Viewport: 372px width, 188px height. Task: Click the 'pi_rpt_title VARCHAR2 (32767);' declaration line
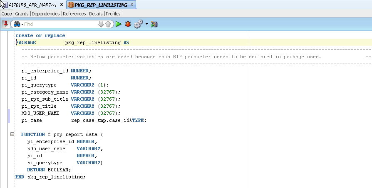click(x=71, y=106)
